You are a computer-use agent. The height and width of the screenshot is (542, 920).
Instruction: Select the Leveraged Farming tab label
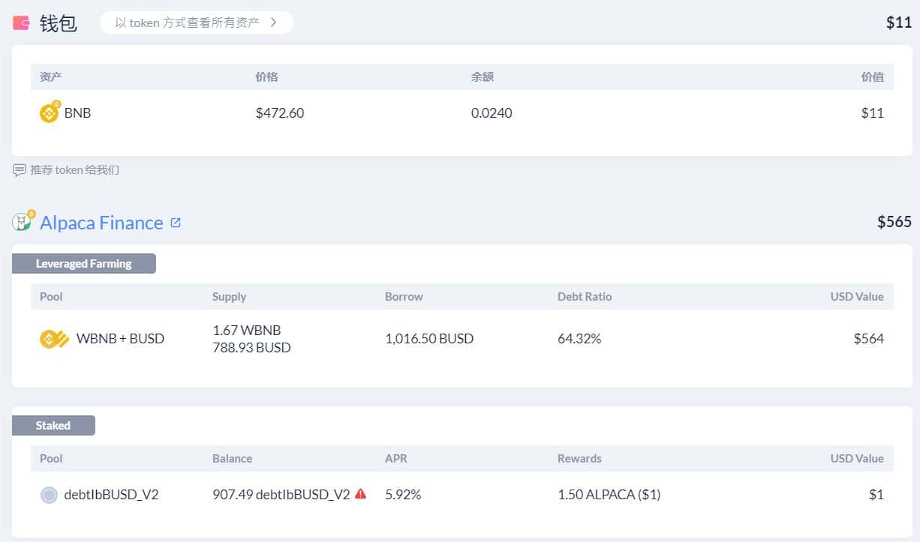[x=83, y=263]
